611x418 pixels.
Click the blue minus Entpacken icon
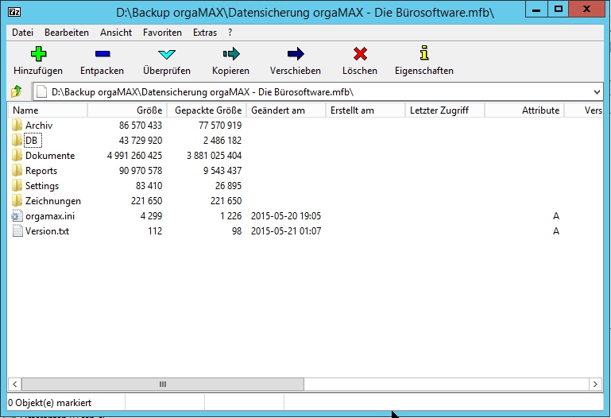pos(102,54)
